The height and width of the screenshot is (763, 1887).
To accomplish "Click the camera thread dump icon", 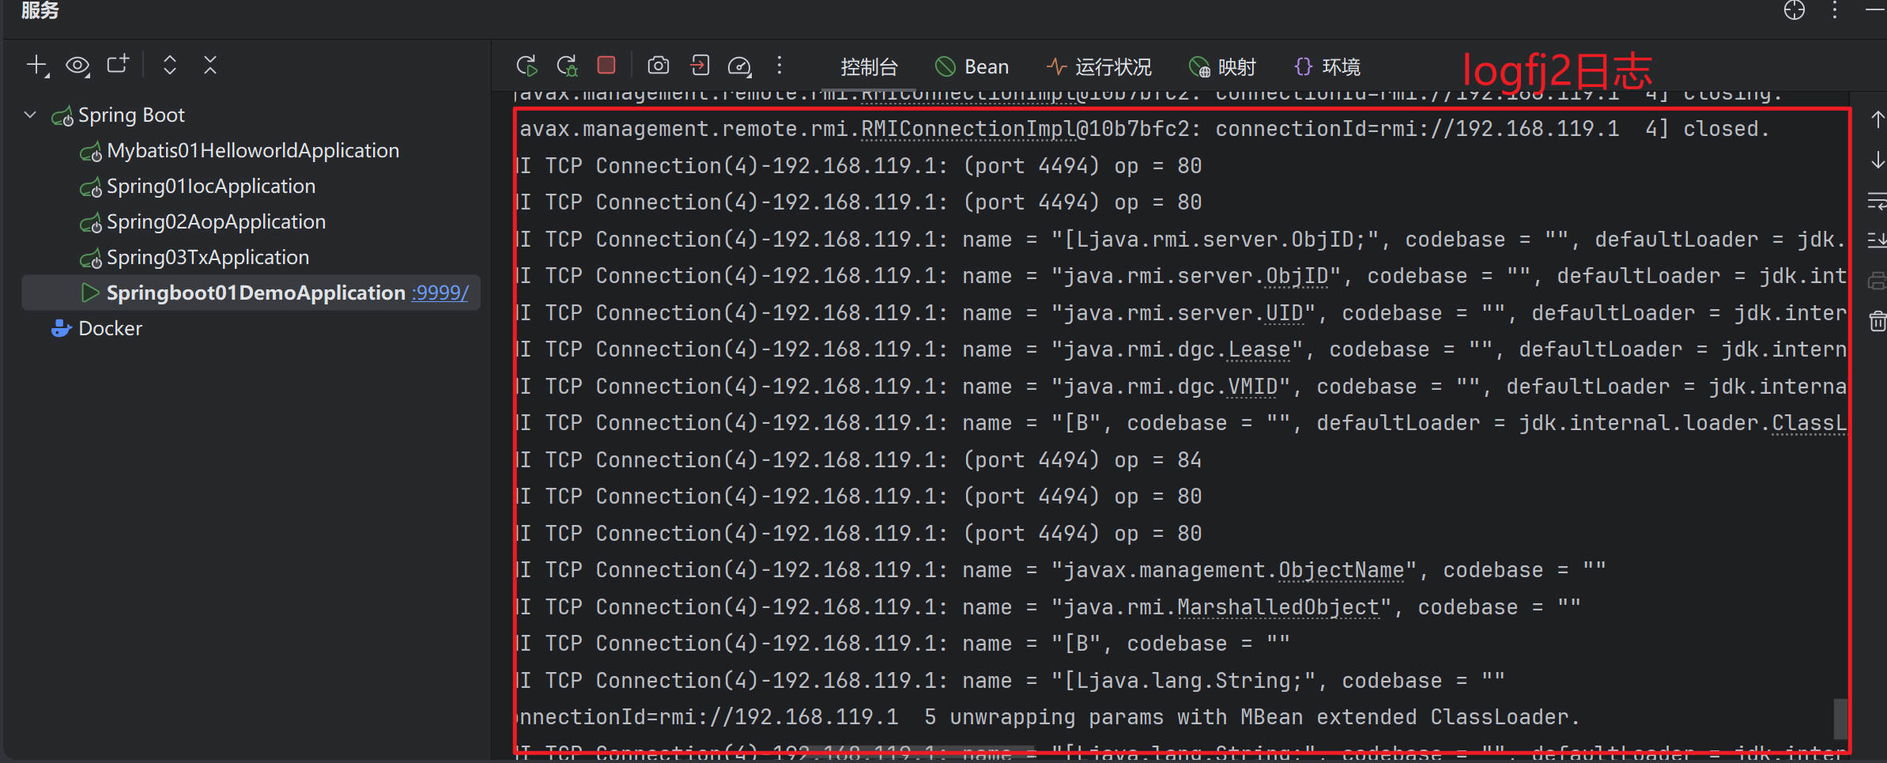I will [658, 66].
